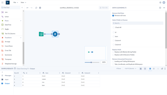Click the insights lightbulb icon in results

[x=145, y=69]
